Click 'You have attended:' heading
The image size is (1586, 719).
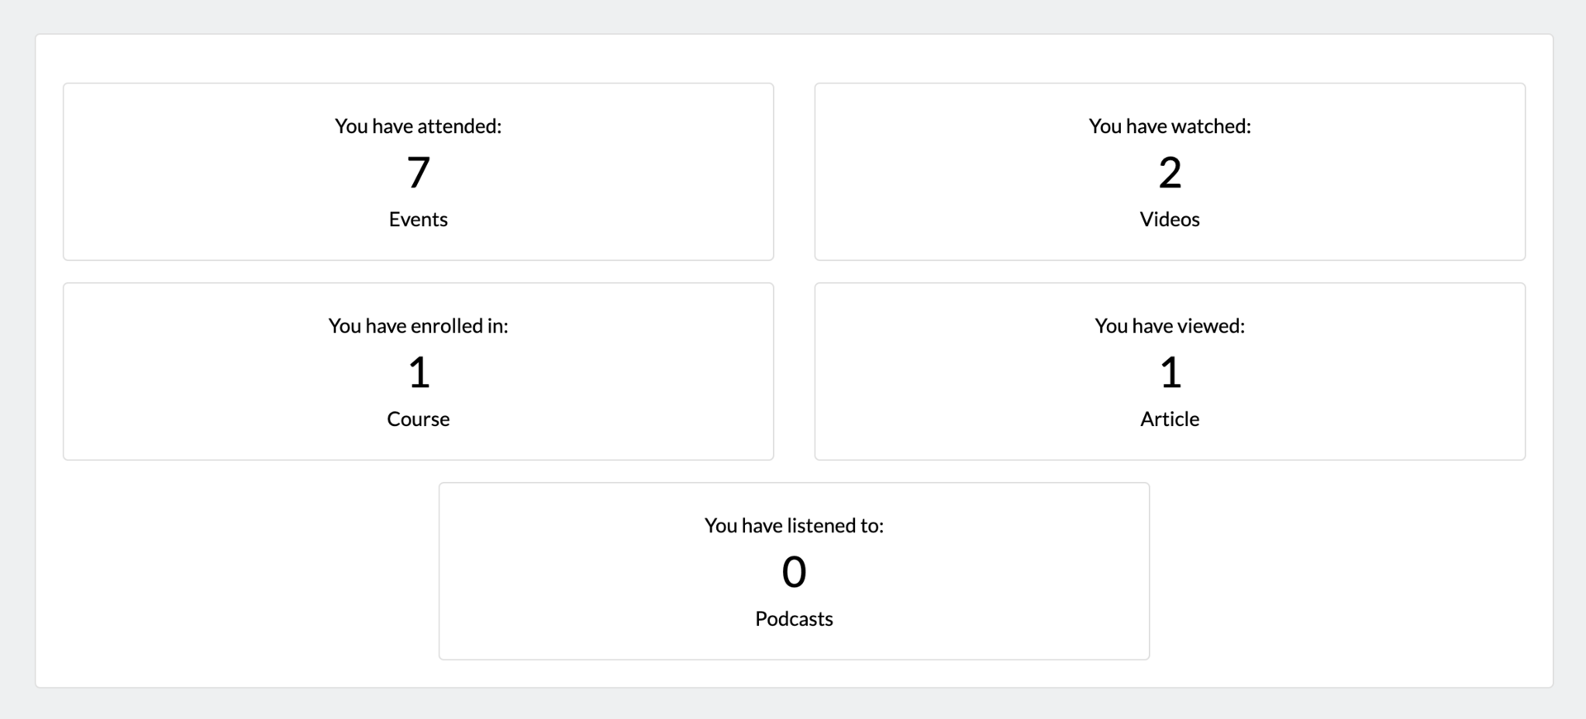click(418, 125)
